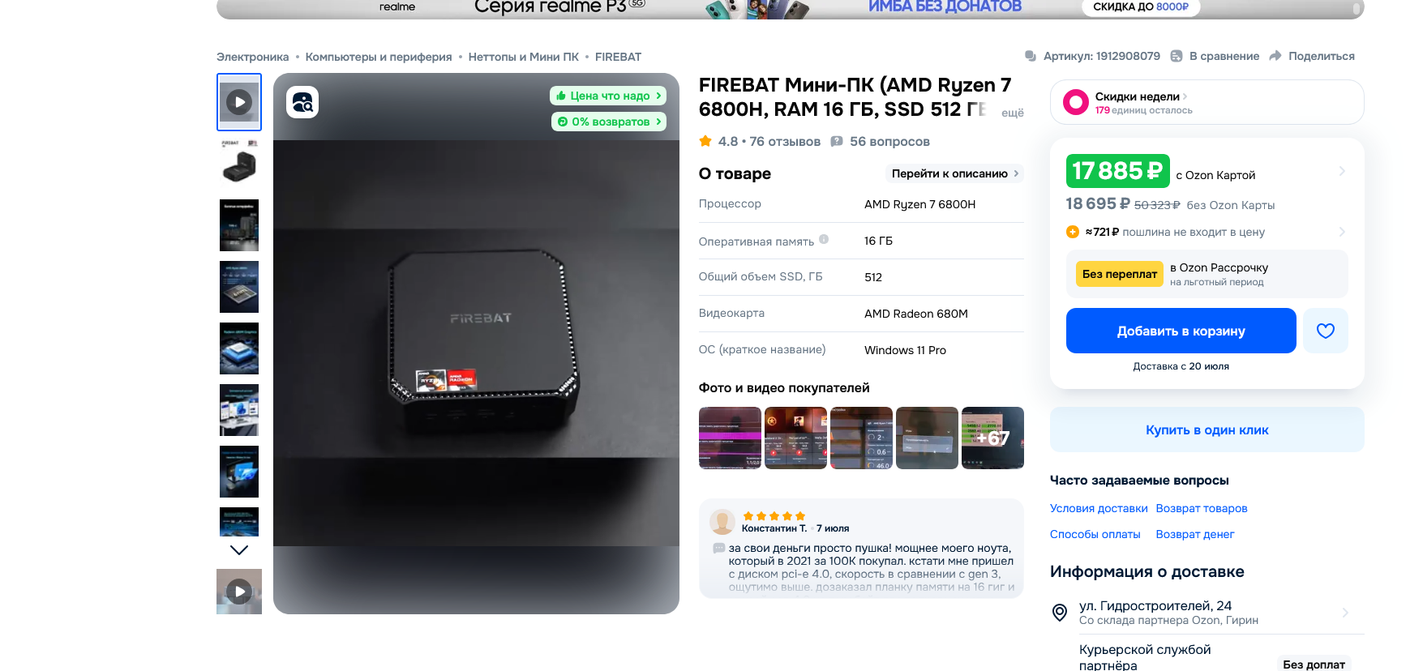This screenshot has height=671, width=1423.
Task: Open the Цена что надо badge
Action: point(608,96)
